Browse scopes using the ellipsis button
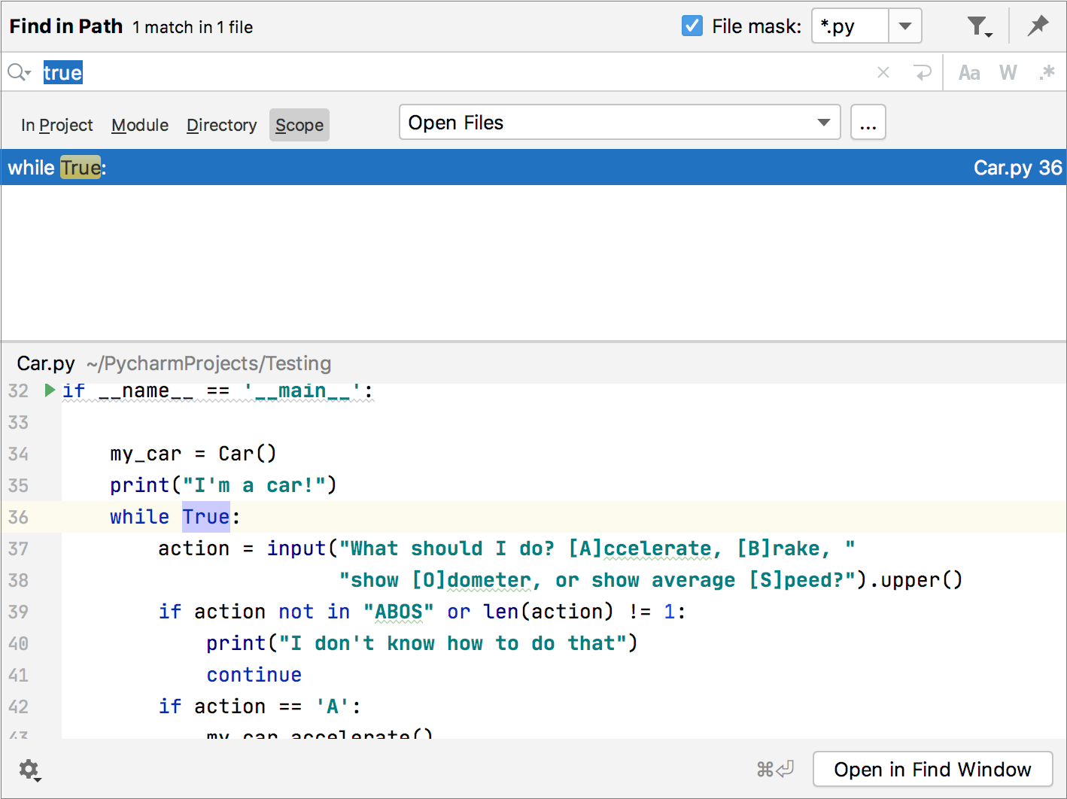The width and height of the screenshot is (1067, 799). pos(868,122)
